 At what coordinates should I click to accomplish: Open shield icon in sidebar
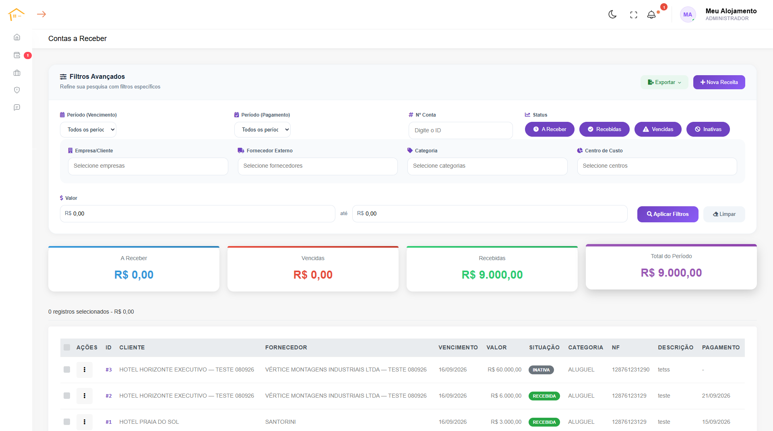click(17, 90)
